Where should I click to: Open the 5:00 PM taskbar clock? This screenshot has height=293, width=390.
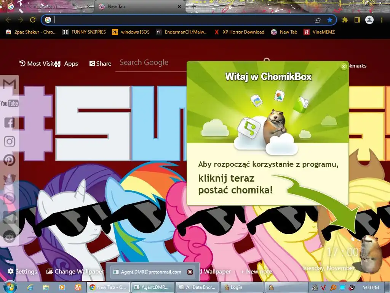[x=371, y=288]
